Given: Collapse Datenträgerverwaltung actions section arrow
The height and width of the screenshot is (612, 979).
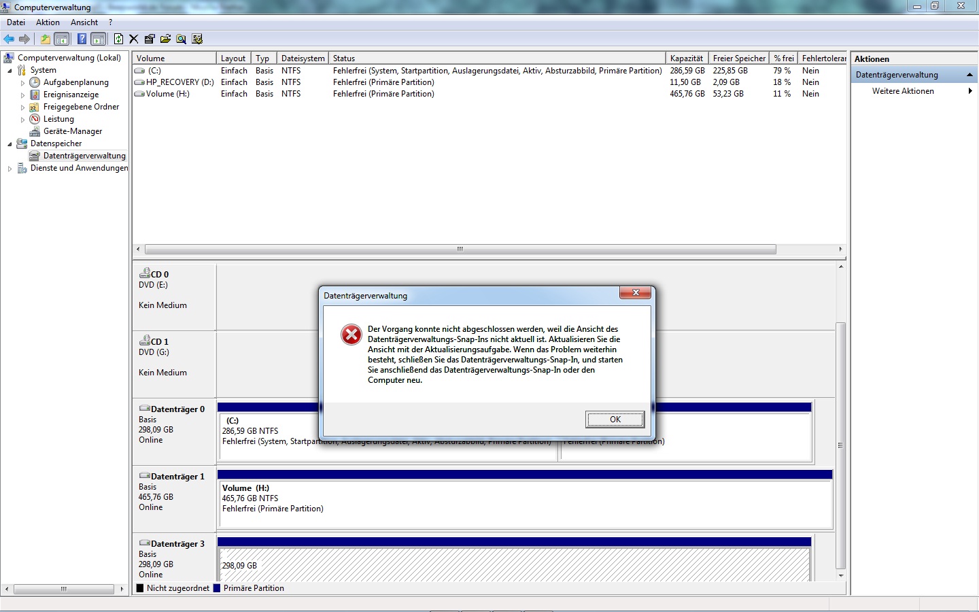Looking at the screenshot, I should coord(969,75).
